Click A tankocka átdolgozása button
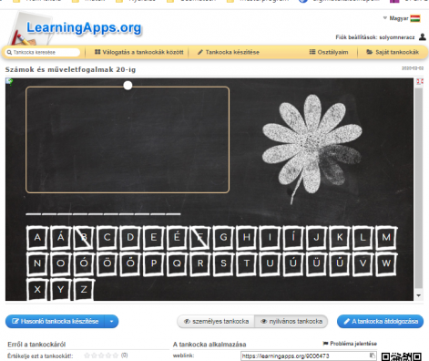The height and width of the screenshot is (361, 429). 380,322
